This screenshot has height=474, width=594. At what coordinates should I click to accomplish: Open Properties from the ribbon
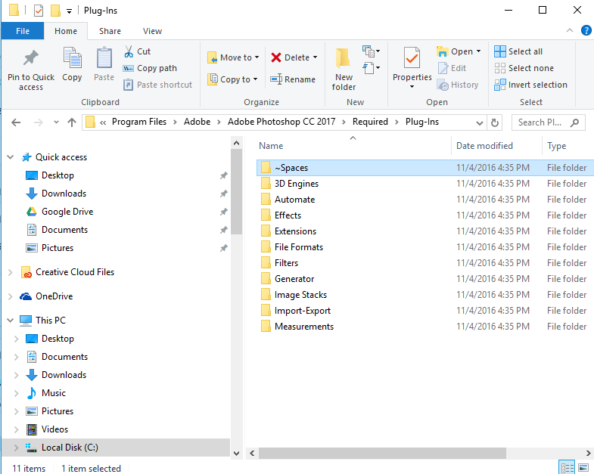[412, 59]
